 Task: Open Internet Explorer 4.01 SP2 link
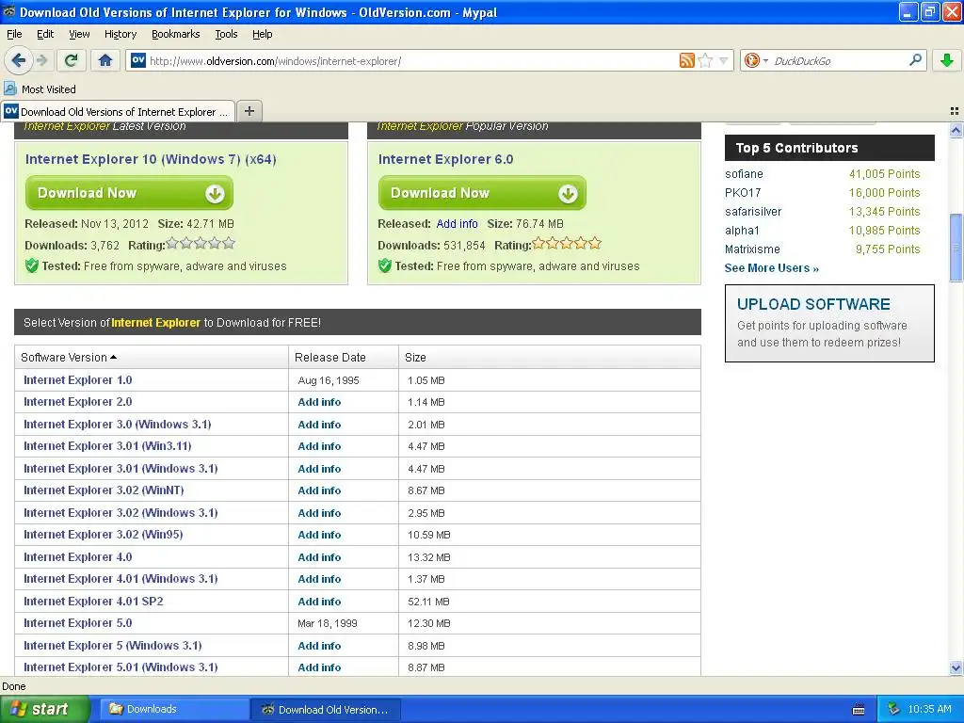pyautogui.click(x=93, y=602)
